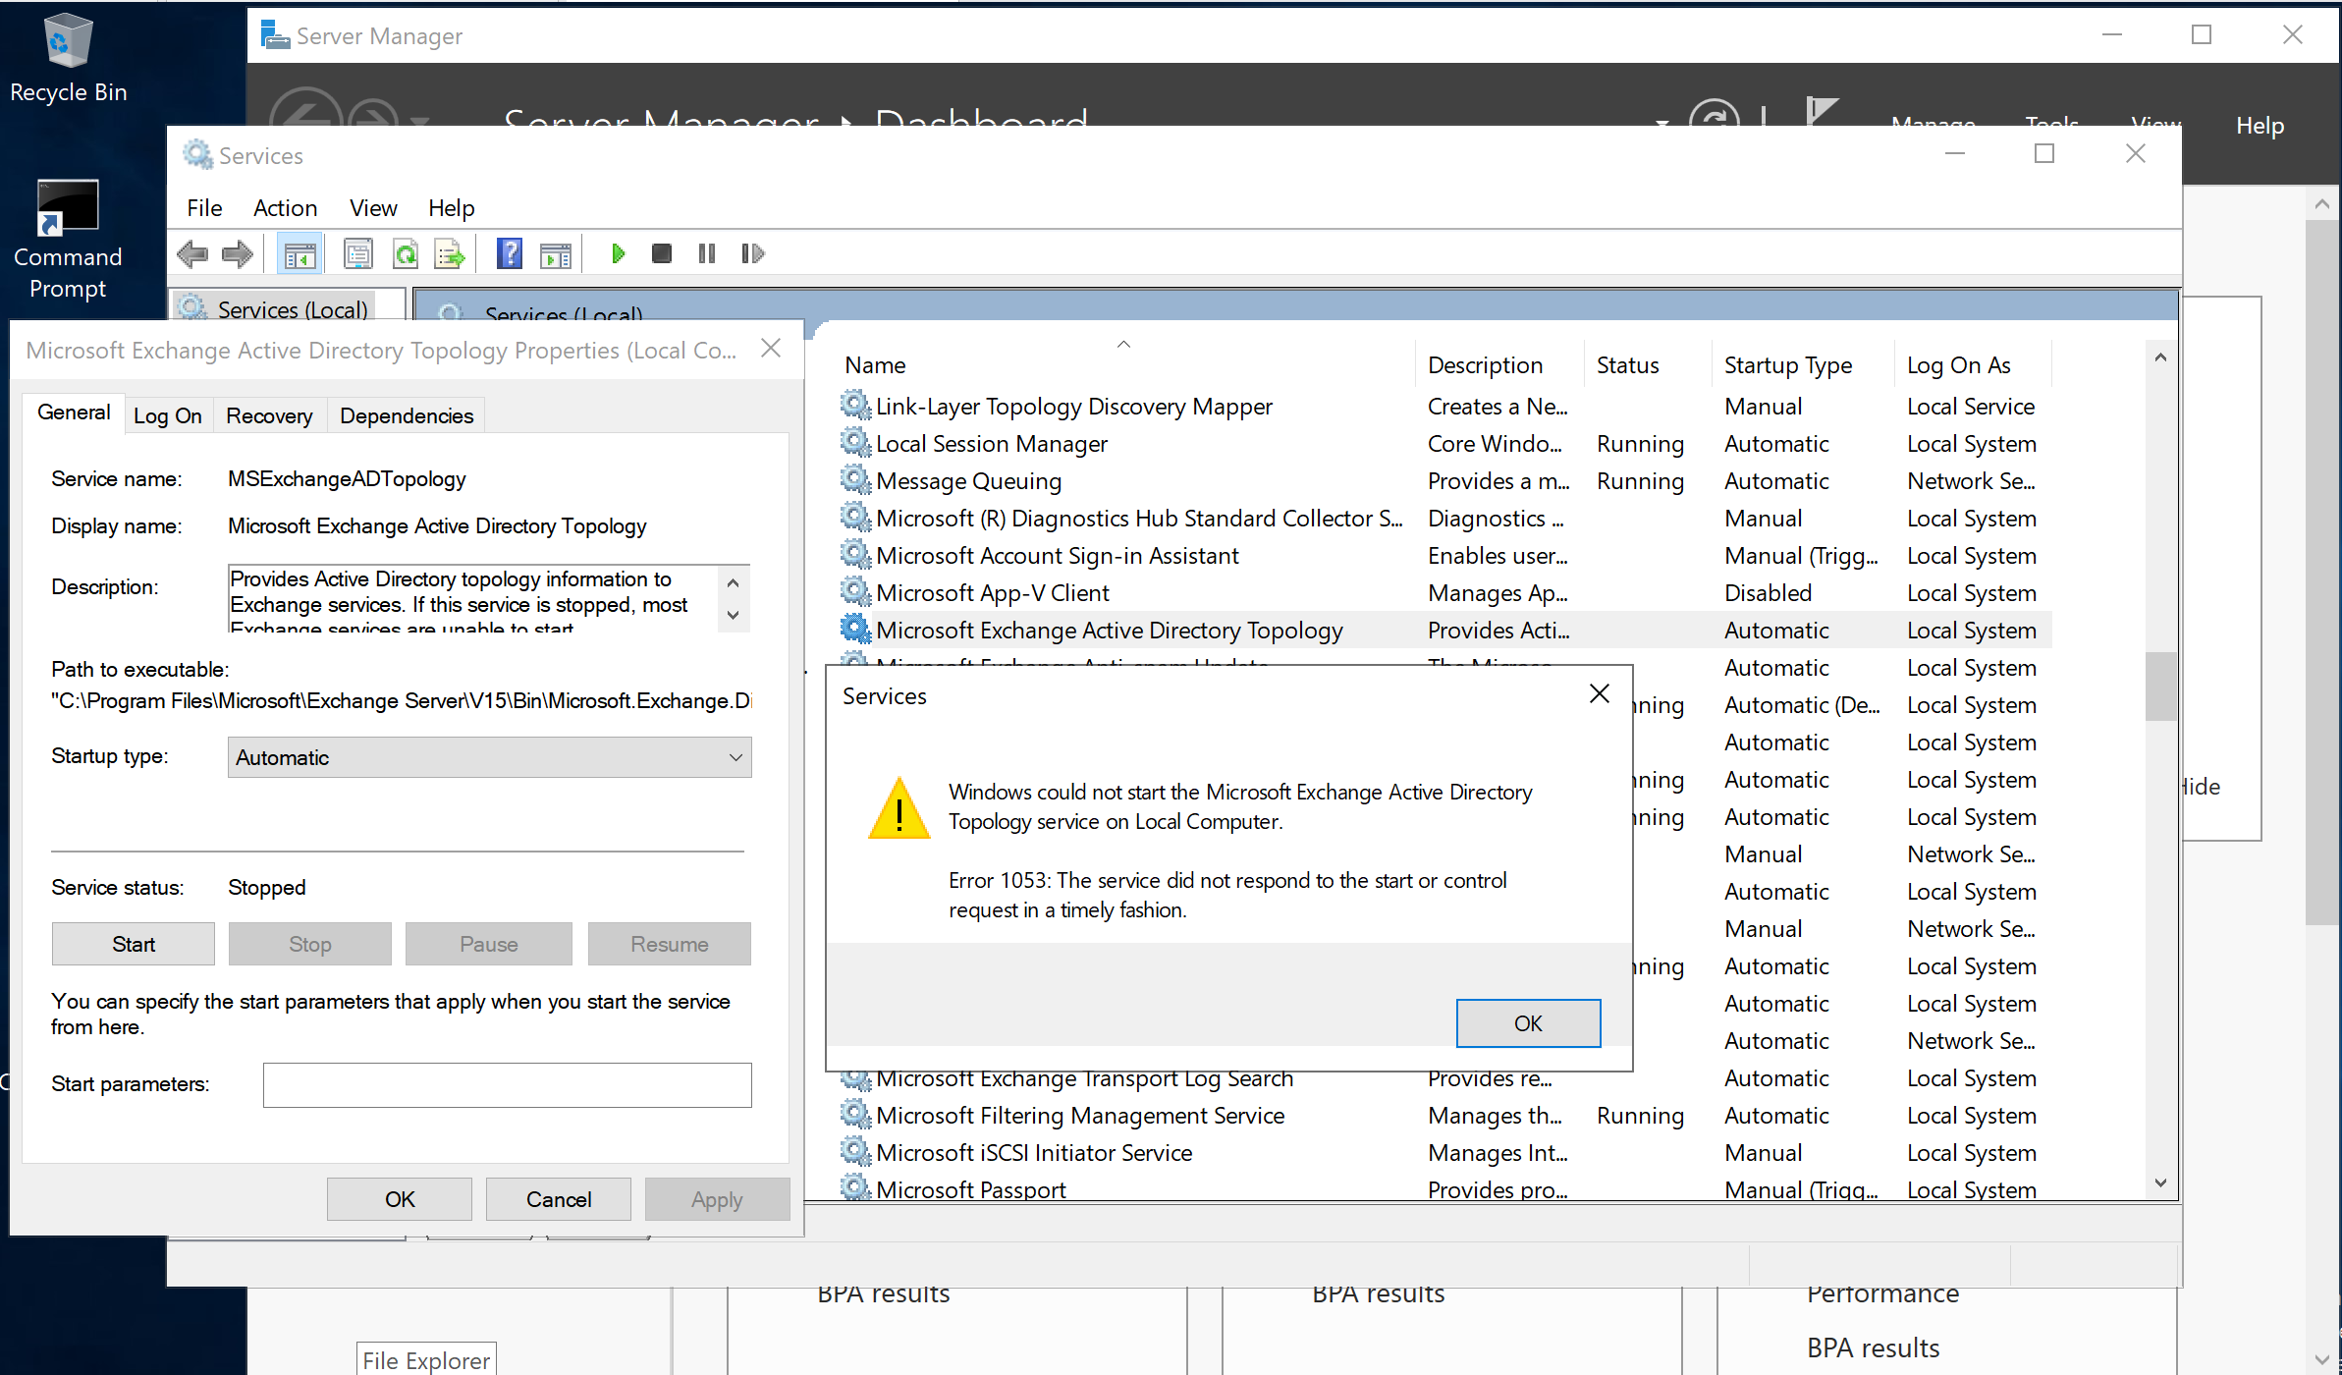2342x1375 pixels.
Task: Click services list scroll down arrow
Action: tap(2160, 1183)
